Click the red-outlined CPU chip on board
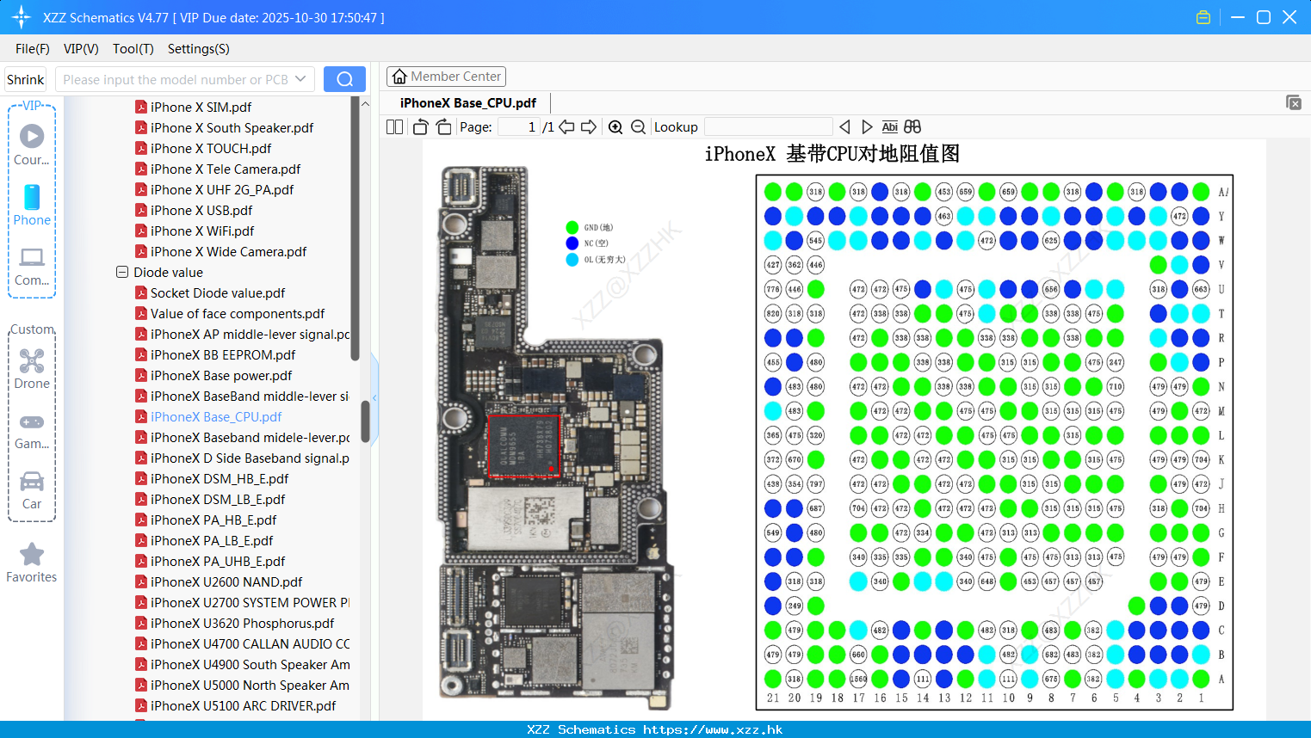Image resolution: width=1311 pixels, height=738 pixels. pyautogui.click(x=524, y=446)
